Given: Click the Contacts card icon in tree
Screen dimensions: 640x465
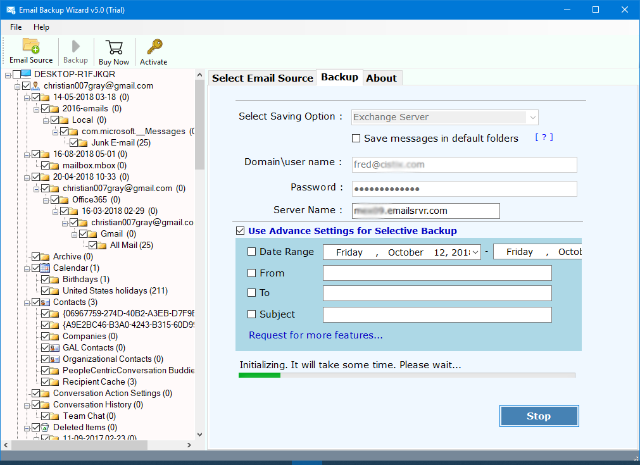Looking at the screenshot, I should coord(46,302).
